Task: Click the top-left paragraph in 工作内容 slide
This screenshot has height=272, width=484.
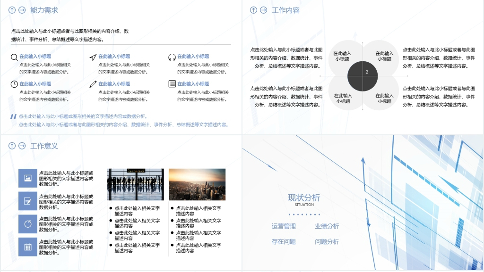Action: click(286, 58)
